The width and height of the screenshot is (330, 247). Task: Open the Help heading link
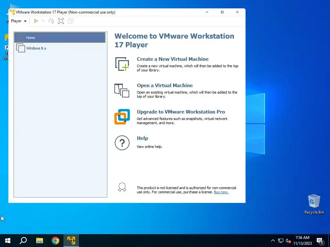(x=142, y=138)
